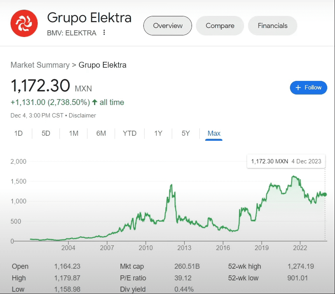335x294 pixels.
Task: Show the 5Y chart range
Action: pyautogui.click(x=186, y=133)
